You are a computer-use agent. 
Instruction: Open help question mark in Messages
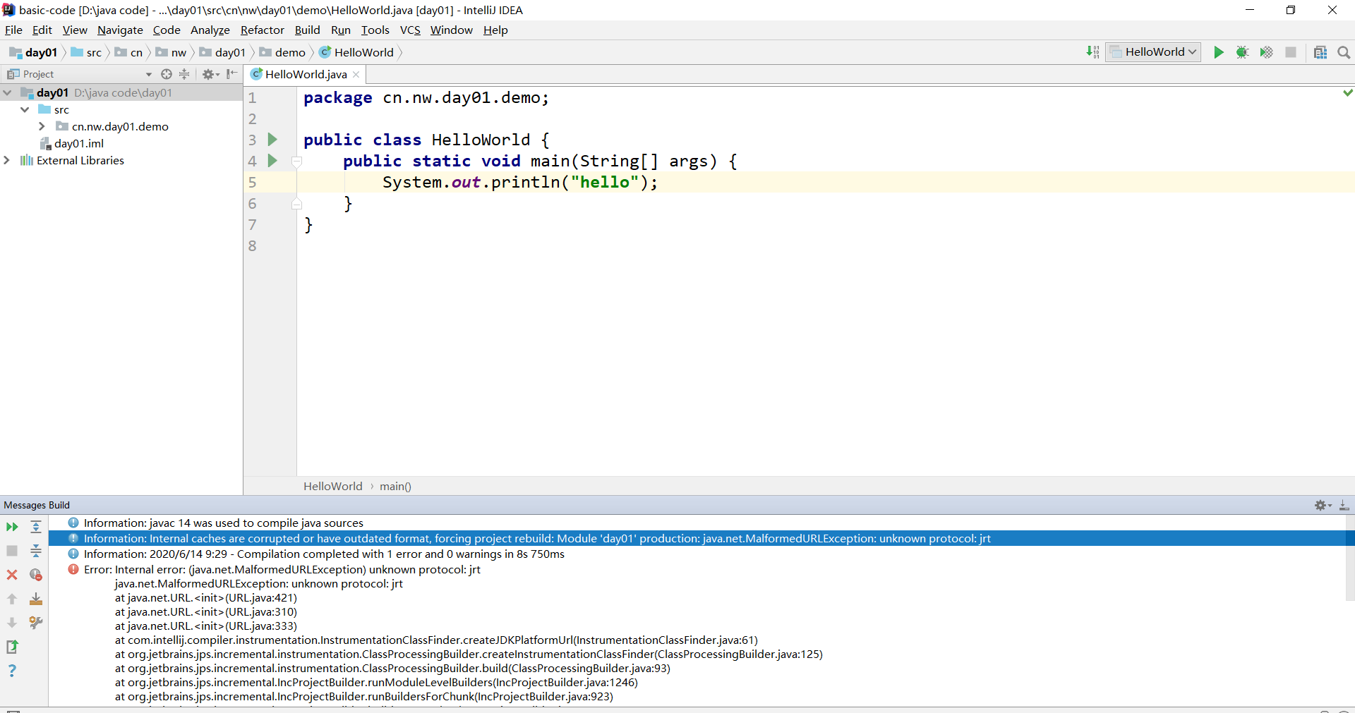12,671
